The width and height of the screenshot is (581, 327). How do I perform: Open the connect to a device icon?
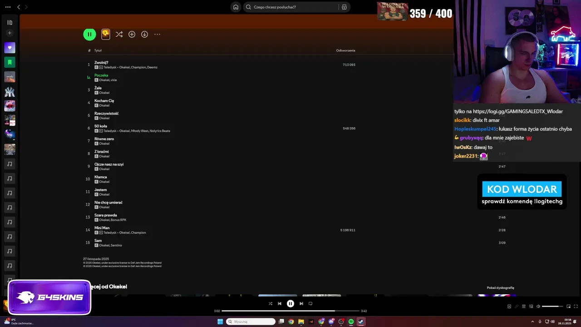pyautogui.click(x=531, y=306)
